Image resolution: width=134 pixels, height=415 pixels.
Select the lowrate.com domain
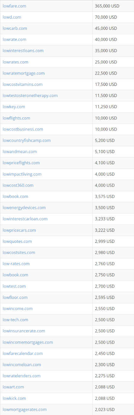(x=15, y=39)
